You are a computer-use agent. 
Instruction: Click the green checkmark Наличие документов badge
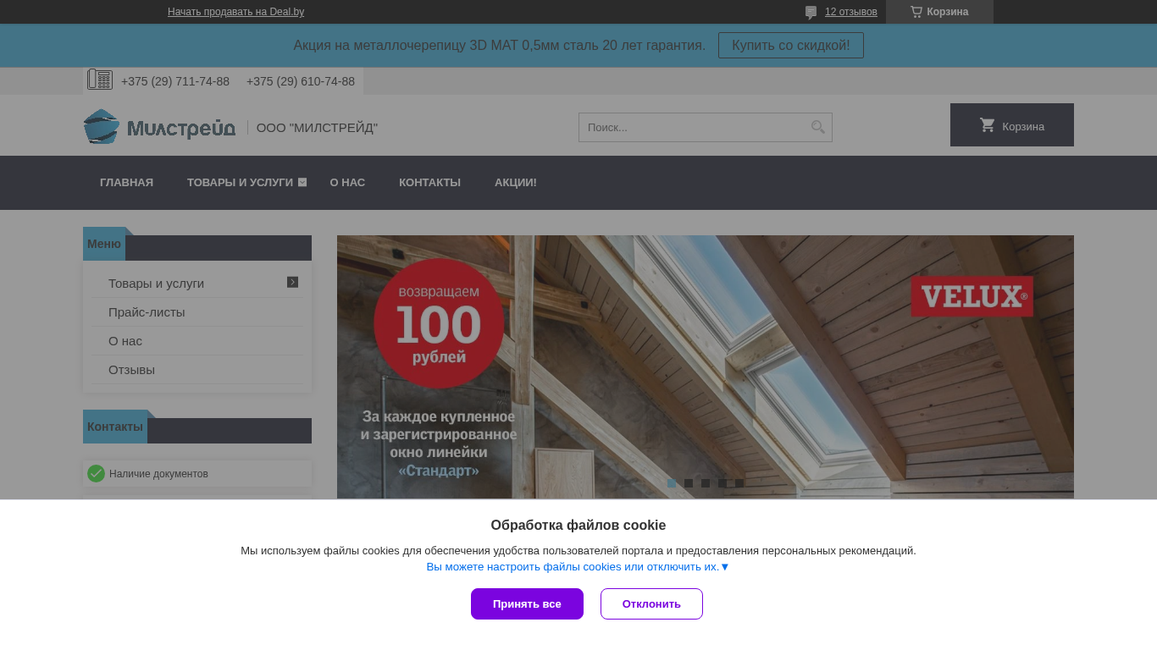[x=96, y=473]
